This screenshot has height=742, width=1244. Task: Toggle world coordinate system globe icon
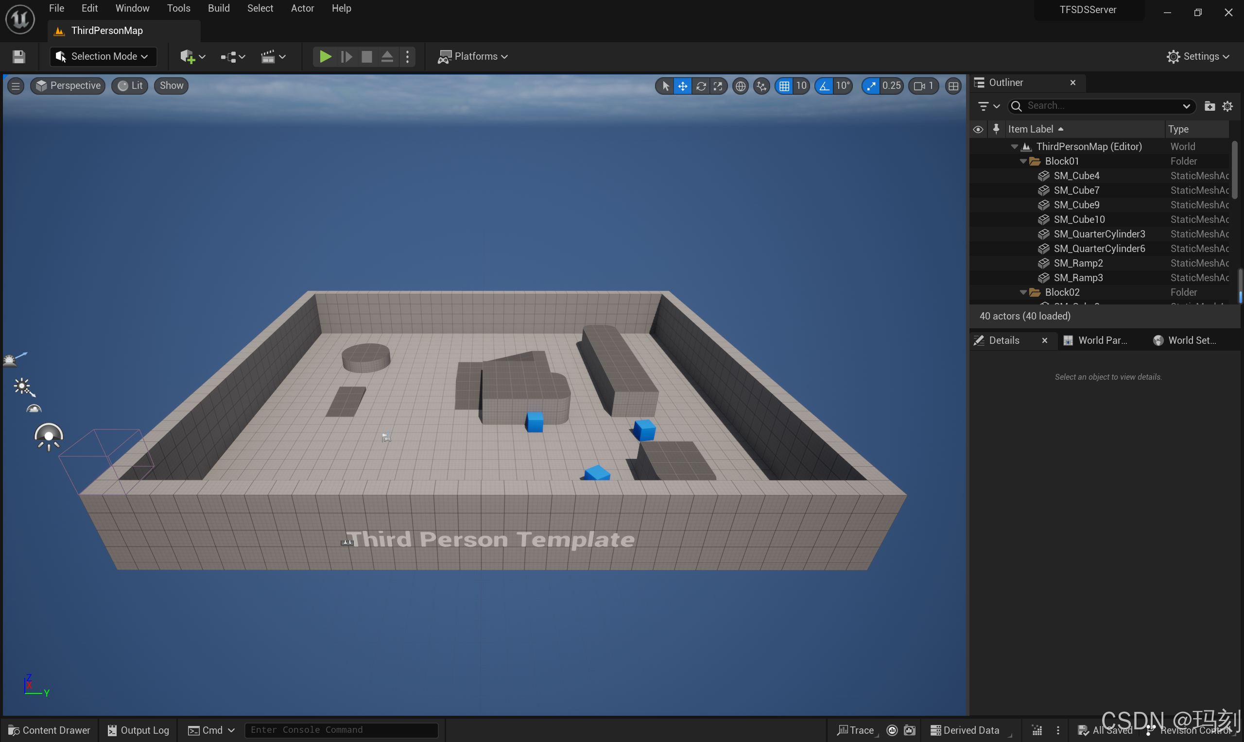point(740,86)
